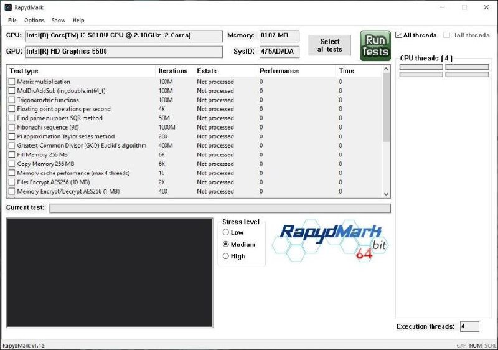
Task: Open the Help menu
Action: (78, 21)
